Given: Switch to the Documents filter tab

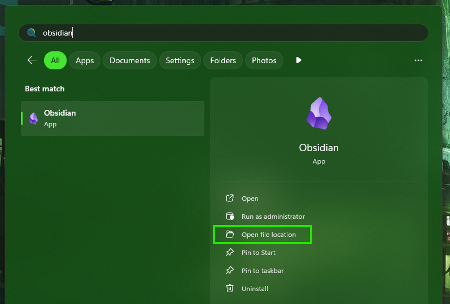Looking at the screenshot, I should click(x=130, y=60).
